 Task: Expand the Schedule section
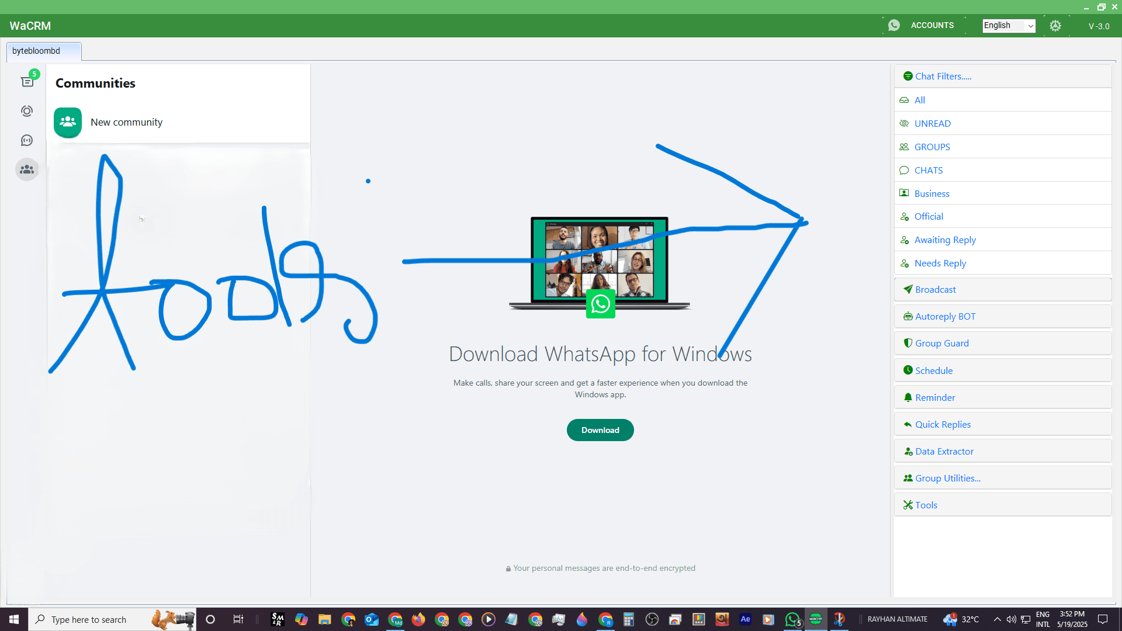1003,370
